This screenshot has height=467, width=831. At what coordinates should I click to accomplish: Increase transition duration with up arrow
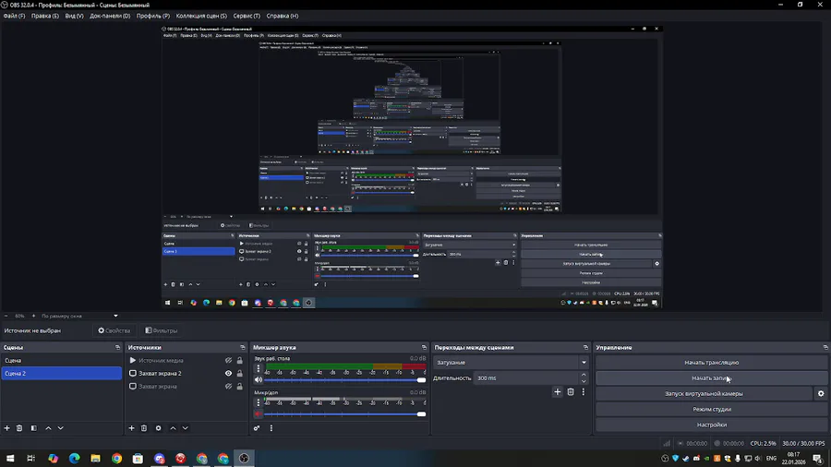pyautogui.click(x=584, y=375)
